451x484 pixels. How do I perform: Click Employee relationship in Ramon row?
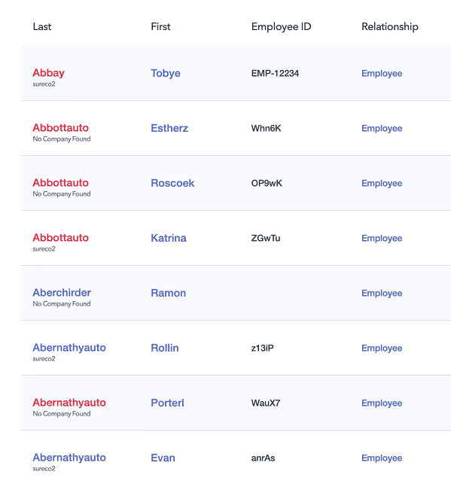[x=382, y=294]
